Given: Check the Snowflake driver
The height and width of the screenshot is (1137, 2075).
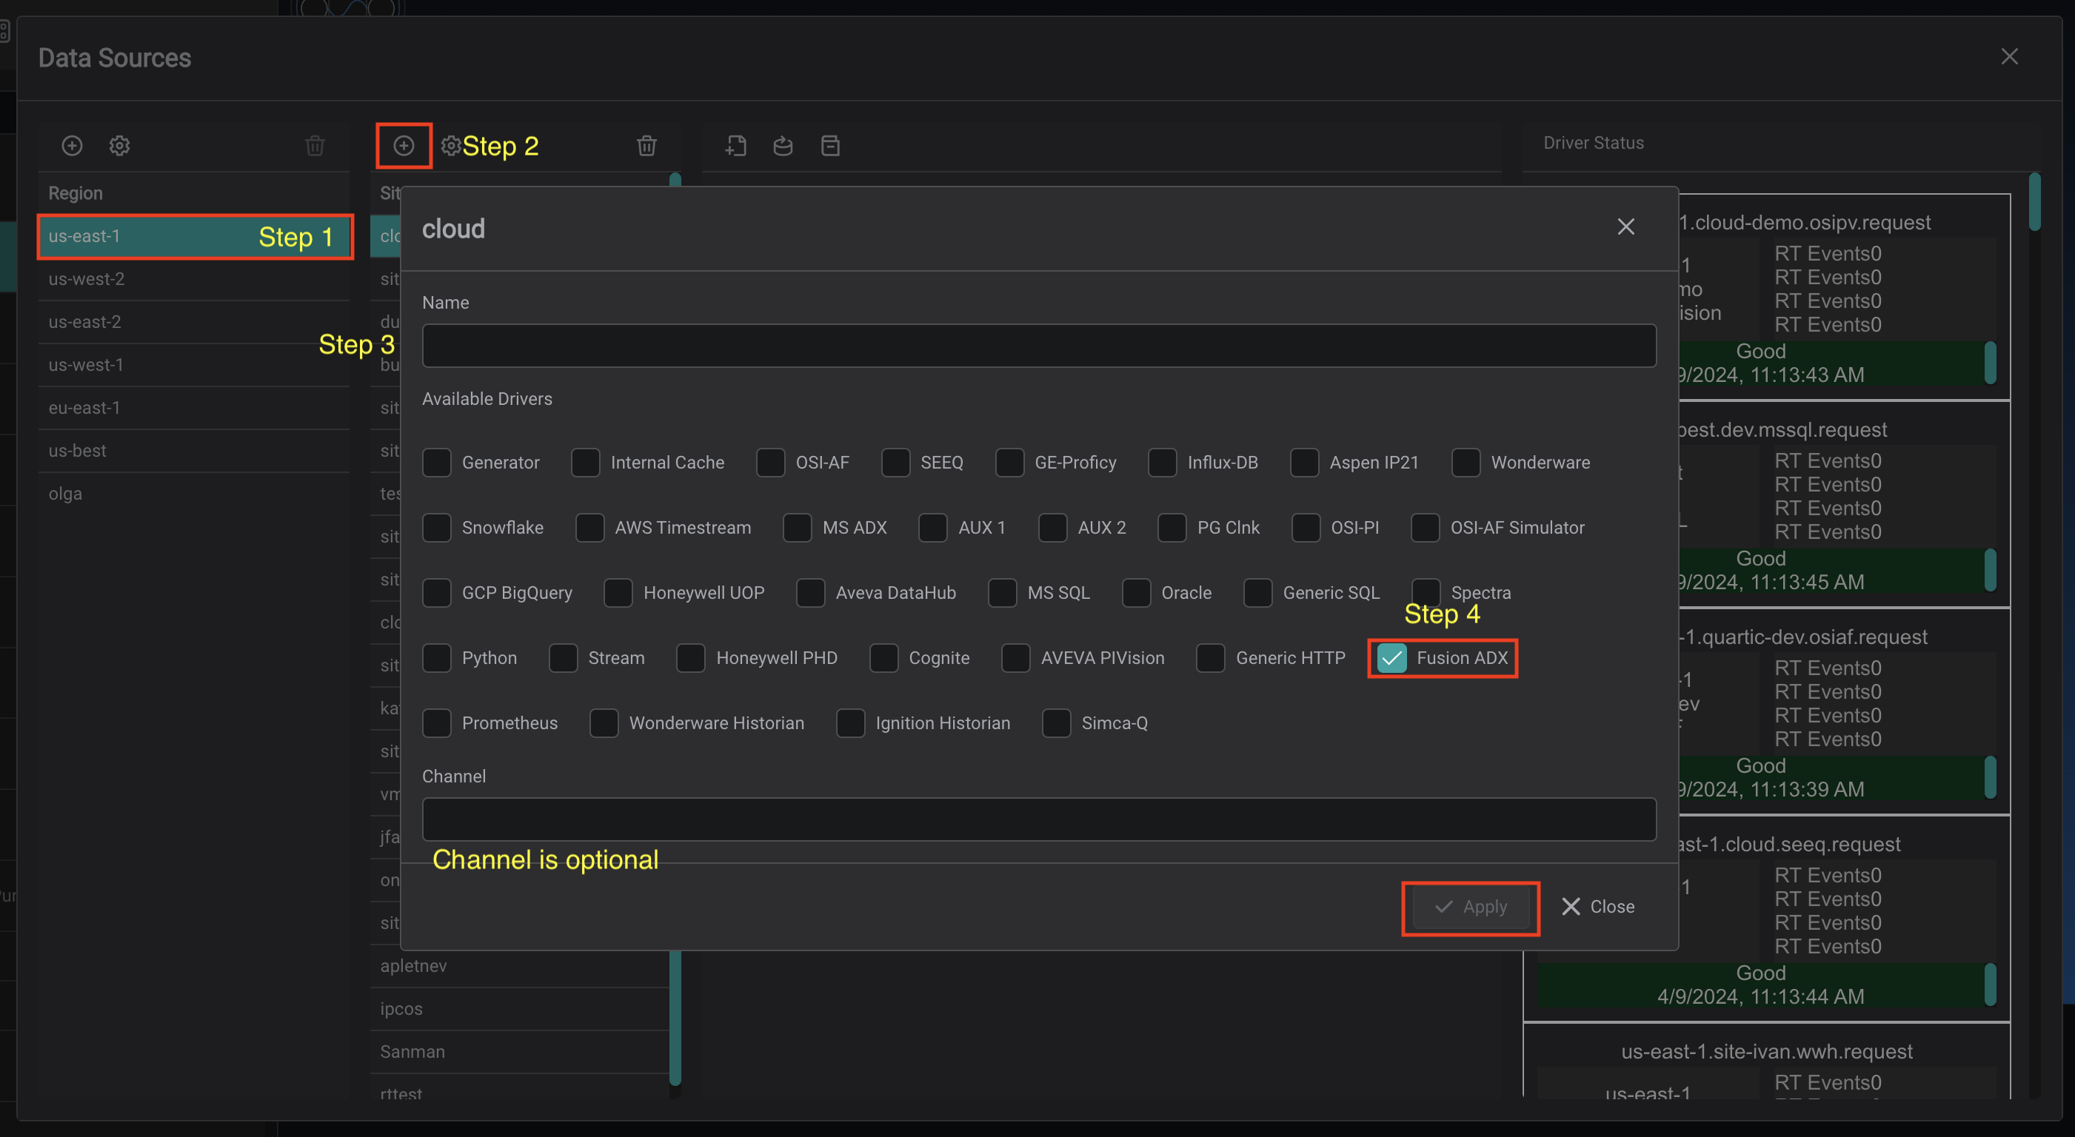Looking at the screenshot, I should click(437, 529).
